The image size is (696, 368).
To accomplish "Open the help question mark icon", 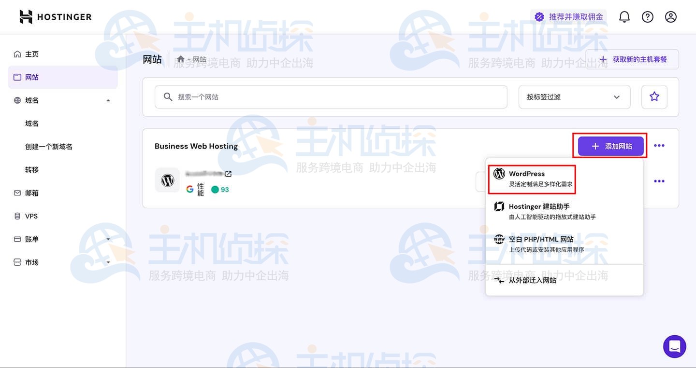I will tap(647, 17).
